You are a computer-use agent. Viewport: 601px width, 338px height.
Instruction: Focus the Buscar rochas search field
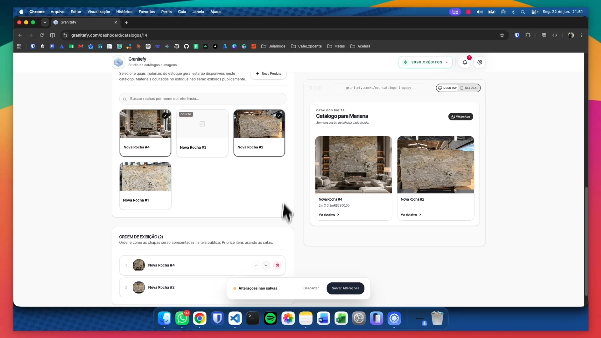[203, 99]
